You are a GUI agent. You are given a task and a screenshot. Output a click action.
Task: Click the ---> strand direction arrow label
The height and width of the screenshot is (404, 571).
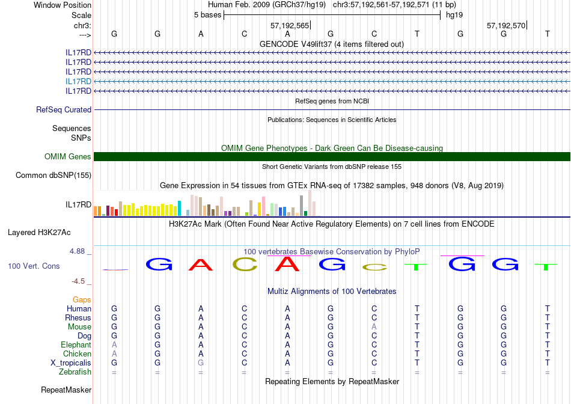click(x=85, y=35)
